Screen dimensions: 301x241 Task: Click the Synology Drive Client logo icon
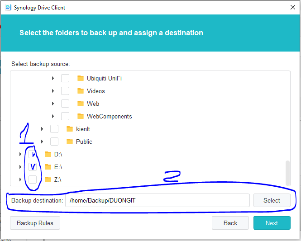pos(8,8)
